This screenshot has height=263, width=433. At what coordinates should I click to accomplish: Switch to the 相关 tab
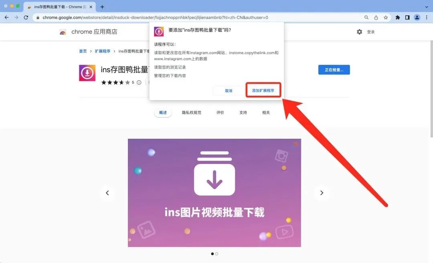tap(266, 112)
